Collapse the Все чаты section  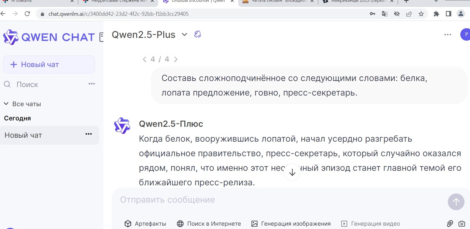pos(23,104)
